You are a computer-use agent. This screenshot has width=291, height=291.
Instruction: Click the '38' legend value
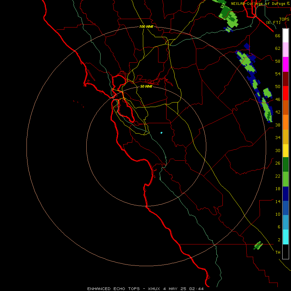tap(278, 125)
